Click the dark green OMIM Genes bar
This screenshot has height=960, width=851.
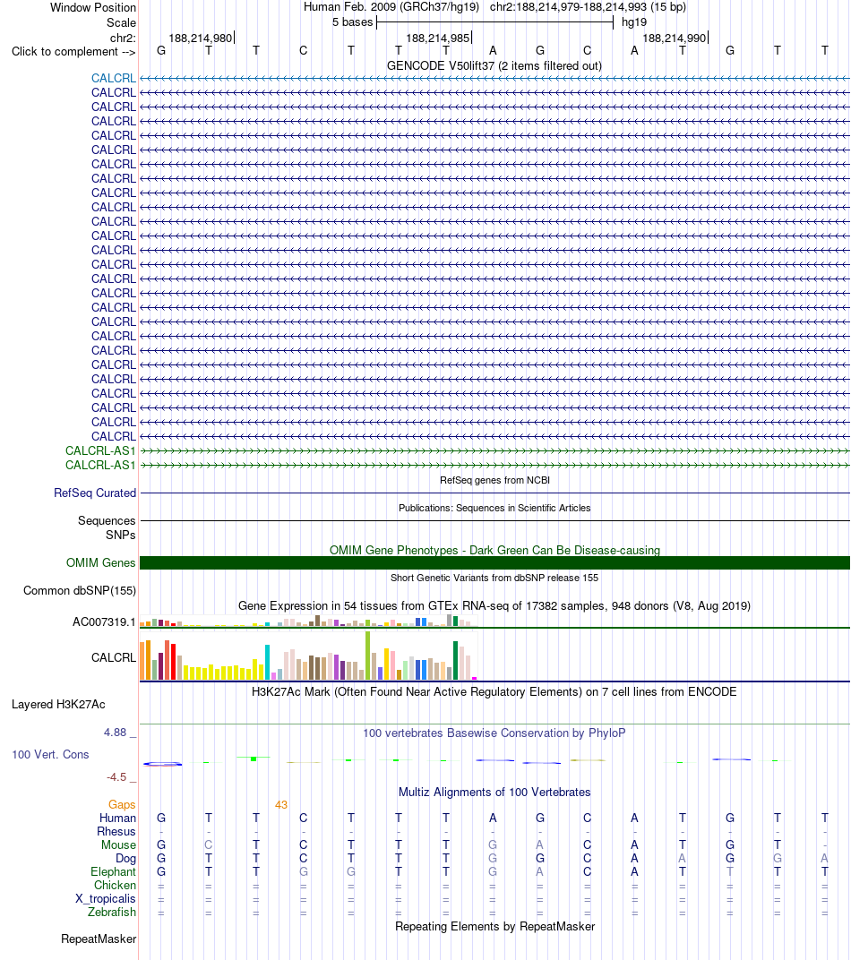click(494, 562)
